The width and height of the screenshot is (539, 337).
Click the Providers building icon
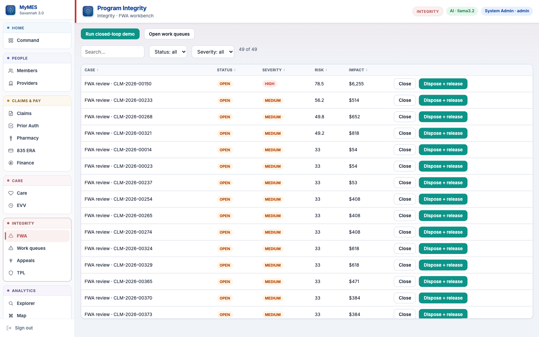click(11, 83)
